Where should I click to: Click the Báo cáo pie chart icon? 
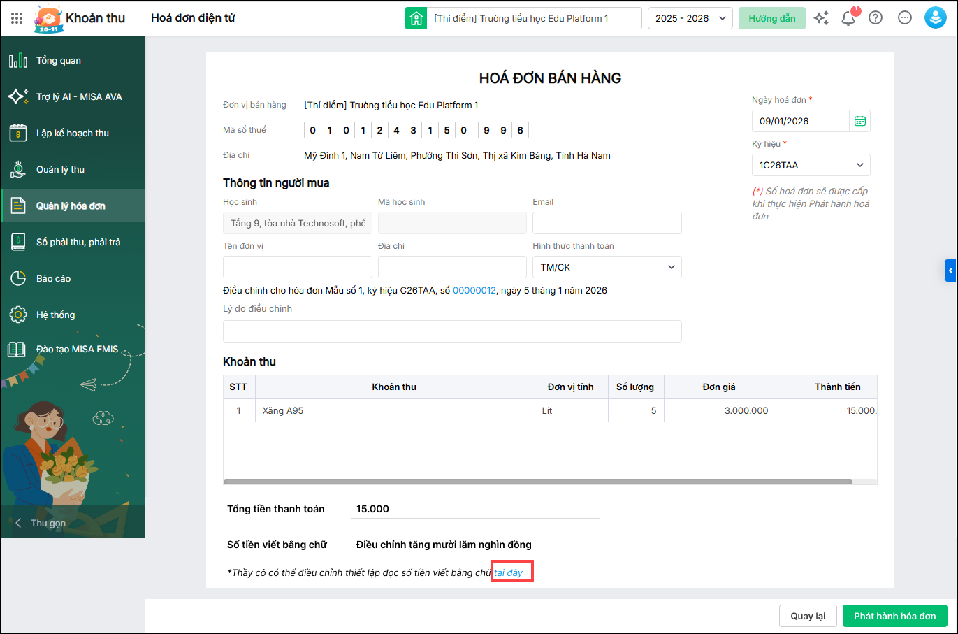[x=18, y=279]
